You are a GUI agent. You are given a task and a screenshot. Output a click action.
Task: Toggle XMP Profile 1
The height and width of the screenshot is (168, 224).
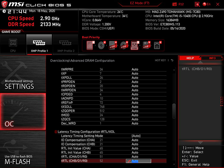click(39, 44)
